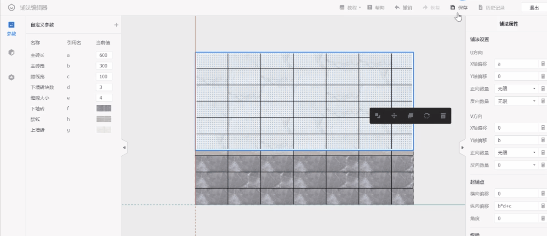This screenshot has width=547, height=236.
Task: Click the 主砖长 value field showing 600
Action: coord(103,55)
